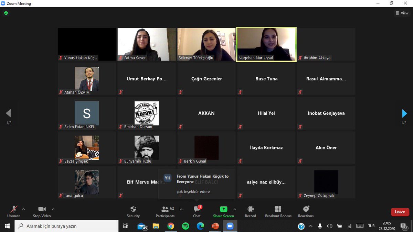
Task: Open Task View in the taskbar
Action: (x=126, y=226)
